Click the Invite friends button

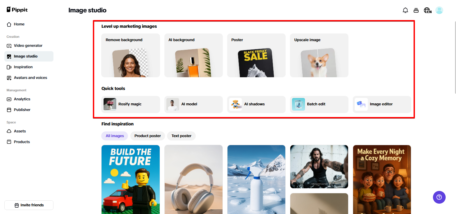(x=29, y=205)
